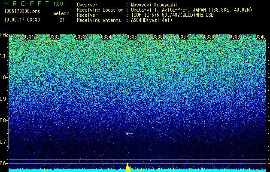Click the 'meteor' label
270x172 pixels.
tap(61, 13)
